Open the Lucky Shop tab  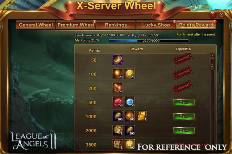(x=156, y=25)
